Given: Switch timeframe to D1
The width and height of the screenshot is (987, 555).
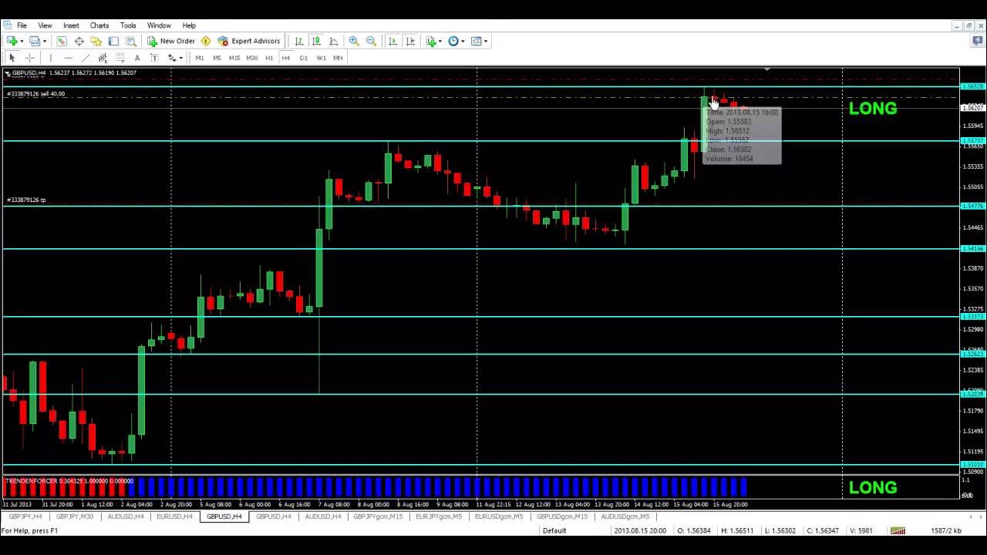Looking at the screenshot, I should pyautogui.click(x=303, y=58).
